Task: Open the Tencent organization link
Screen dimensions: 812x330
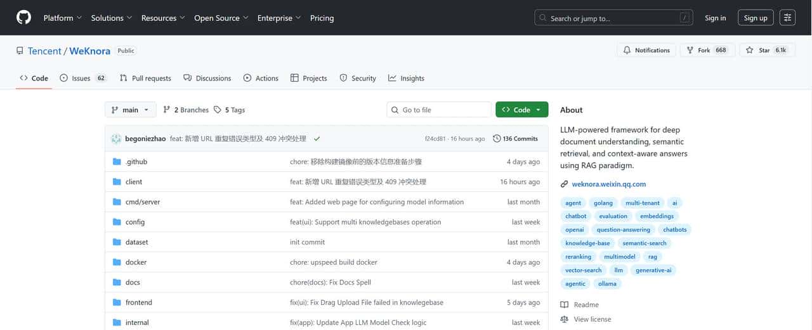Action: click(x=44, y=51)
